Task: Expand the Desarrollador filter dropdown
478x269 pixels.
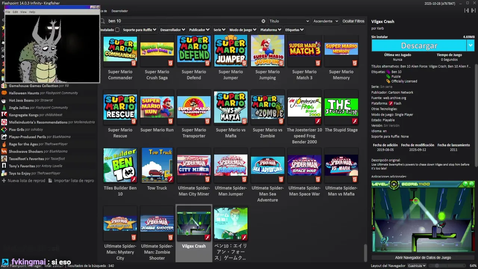Action: [173, 30]
